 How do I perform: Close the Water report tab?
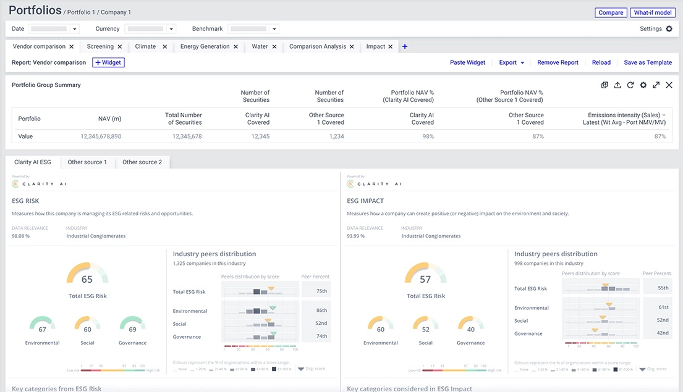coord(274,46)
